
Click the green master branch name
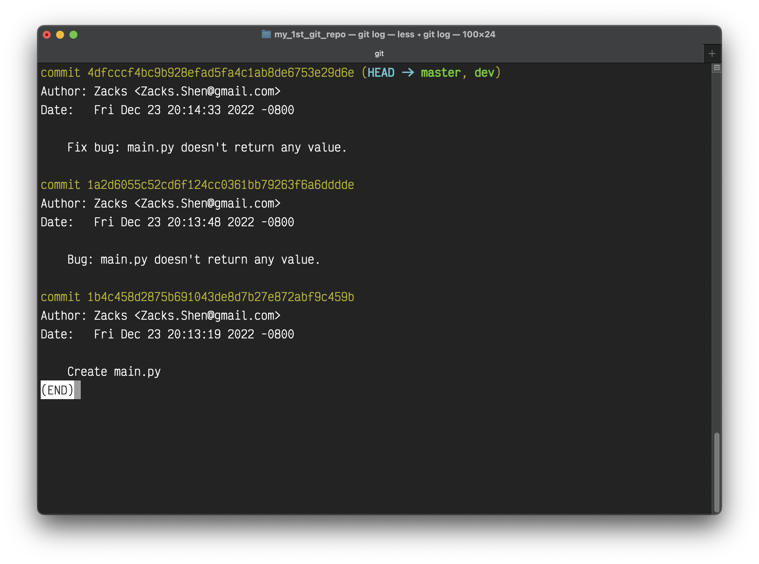click(x=441, y=73)
